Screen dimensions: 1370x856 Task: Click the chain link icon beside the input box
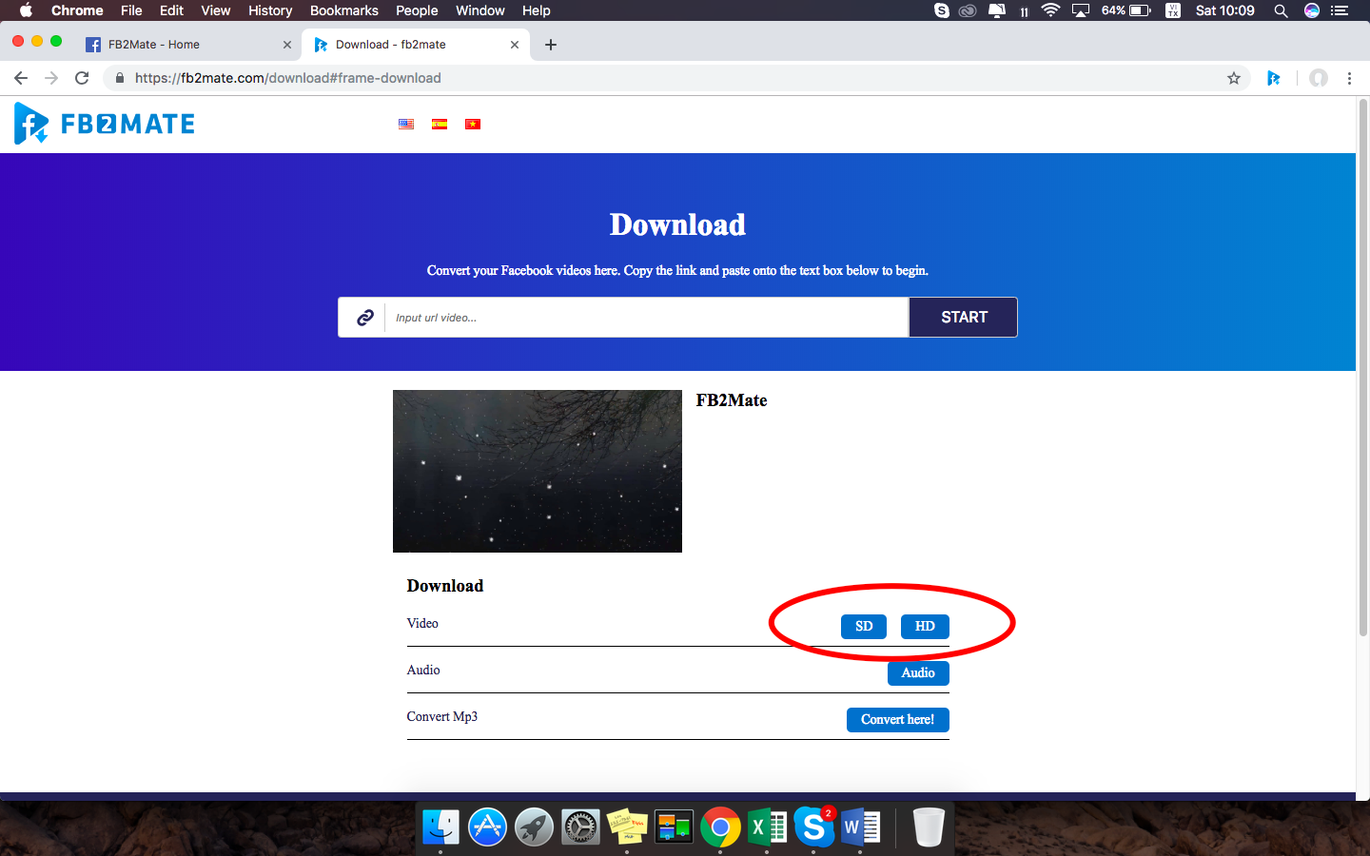point(363,317)
